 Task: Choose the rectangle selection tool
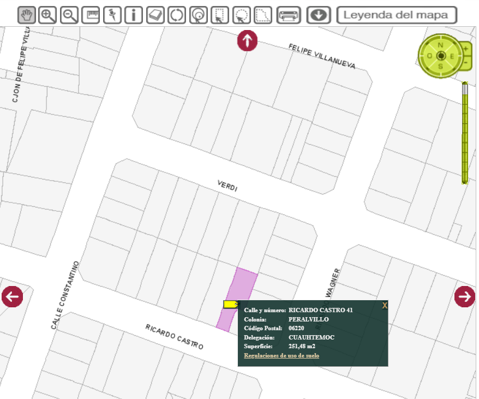coord(220,15)
